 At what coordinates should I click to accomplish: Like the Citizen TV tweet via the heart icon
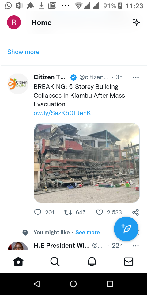click(99, 212)
